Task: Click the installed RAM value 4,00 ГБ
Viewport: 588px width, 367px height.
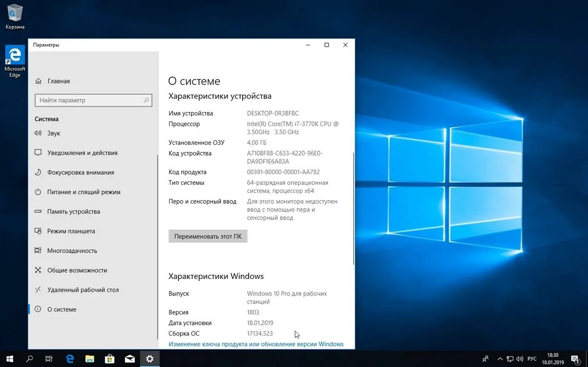Action: [257, 142]
